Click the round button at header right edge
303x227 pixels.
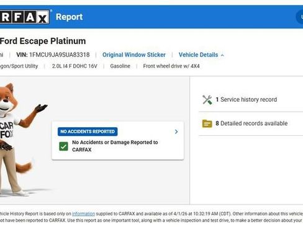pos(300,17)
